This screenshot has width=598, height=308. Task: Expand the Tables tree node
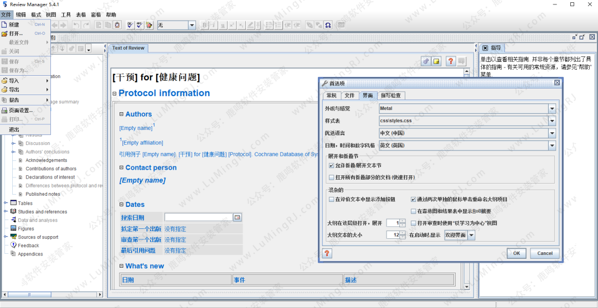[6, 203]
